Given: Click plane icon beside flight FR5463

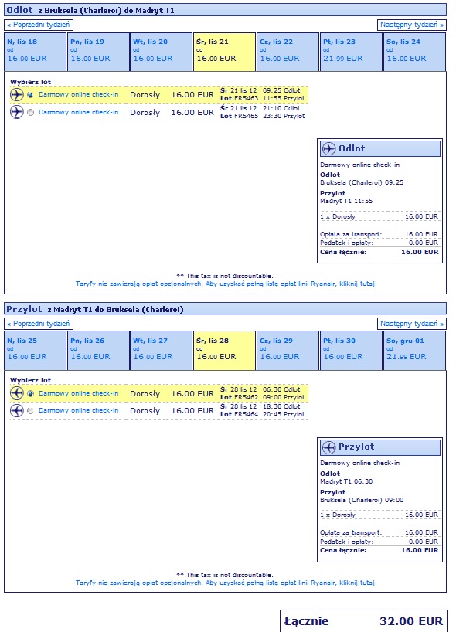Looking at the screenshot, I should (17, 95).
